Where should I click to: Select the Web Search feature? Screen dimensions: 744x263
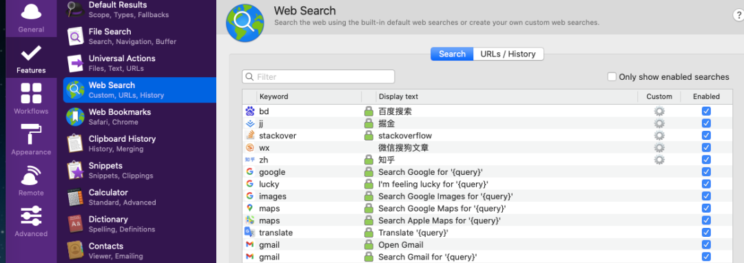[139, 90]
